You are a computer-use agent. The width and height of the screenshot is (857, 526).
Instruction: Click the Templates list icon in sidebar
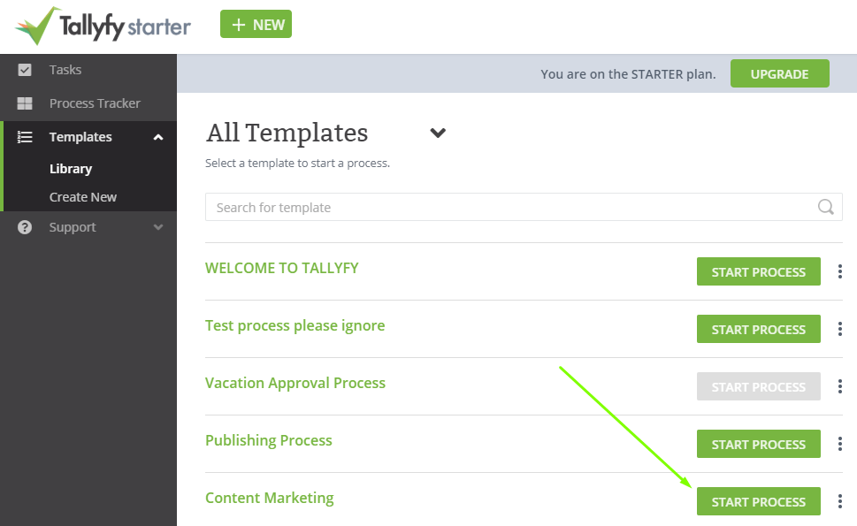tap(25, 136)
